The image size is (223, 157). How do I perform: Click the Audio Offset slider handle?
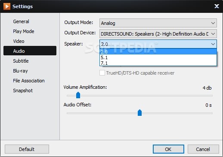point(139,112)
